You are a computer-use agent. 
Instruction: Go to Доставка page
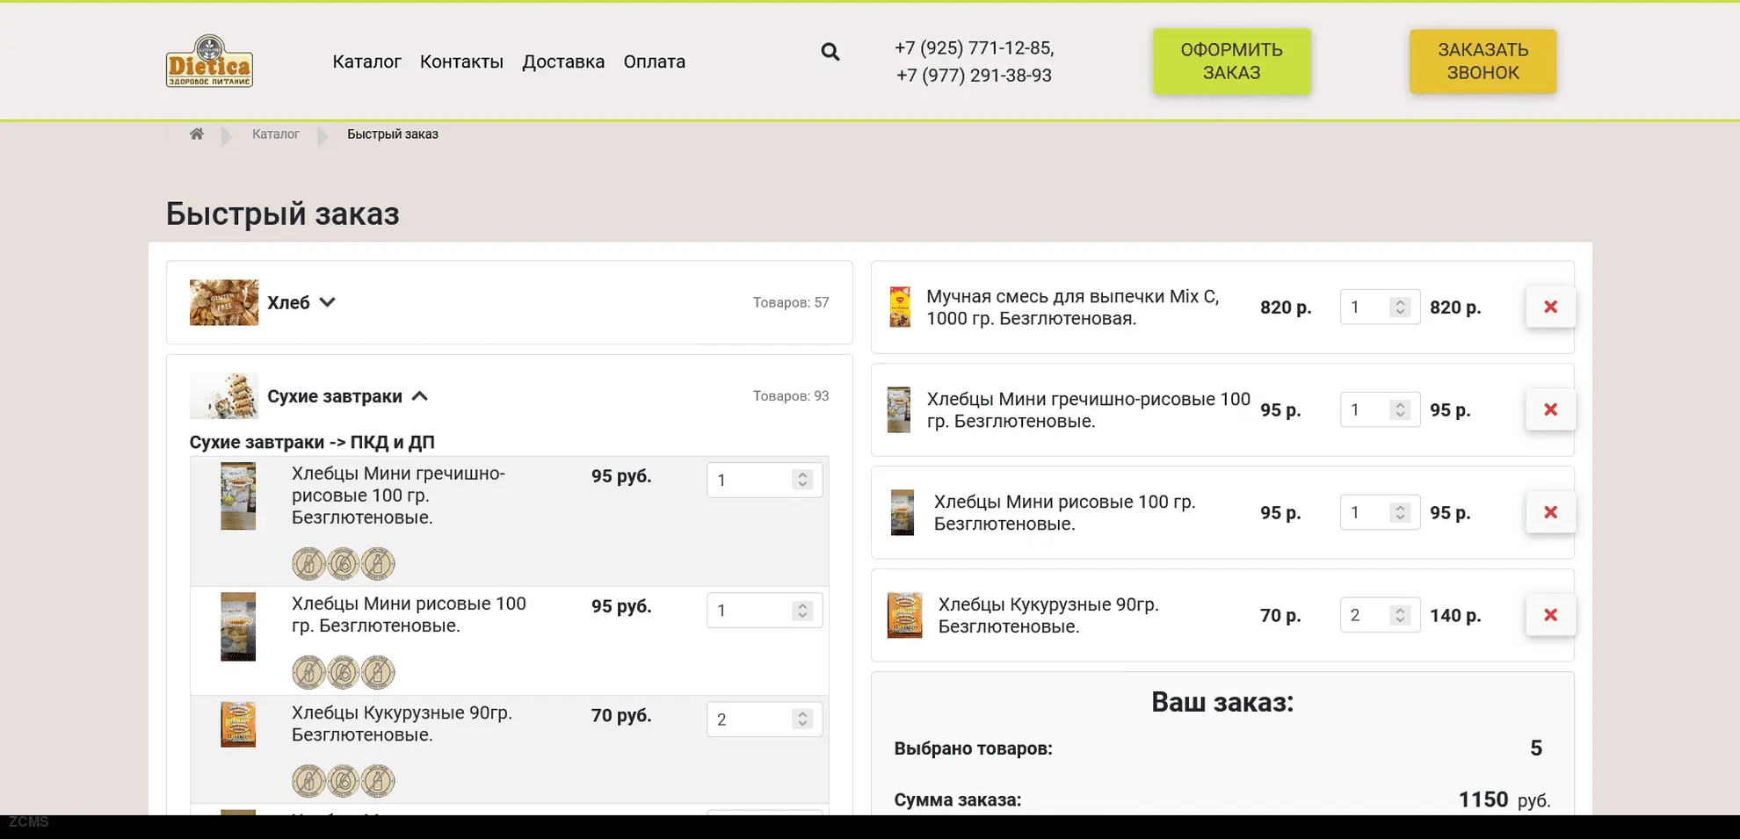[x=563, y=61]
